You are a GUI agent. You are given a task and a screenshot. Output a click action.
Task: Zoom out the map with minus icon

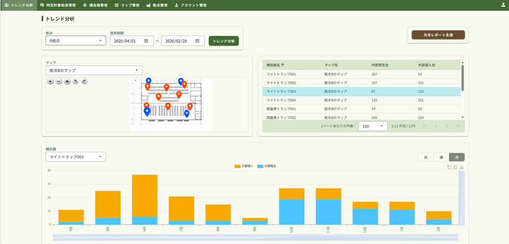59,81
